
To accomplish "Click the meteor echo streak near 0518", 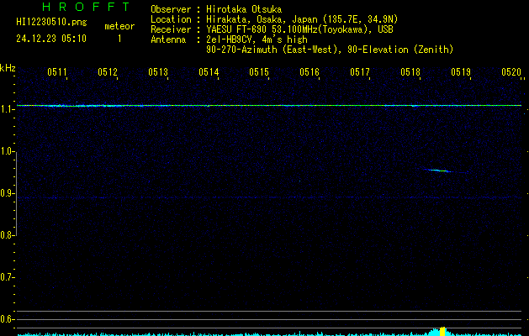I will tap(438, 171).
